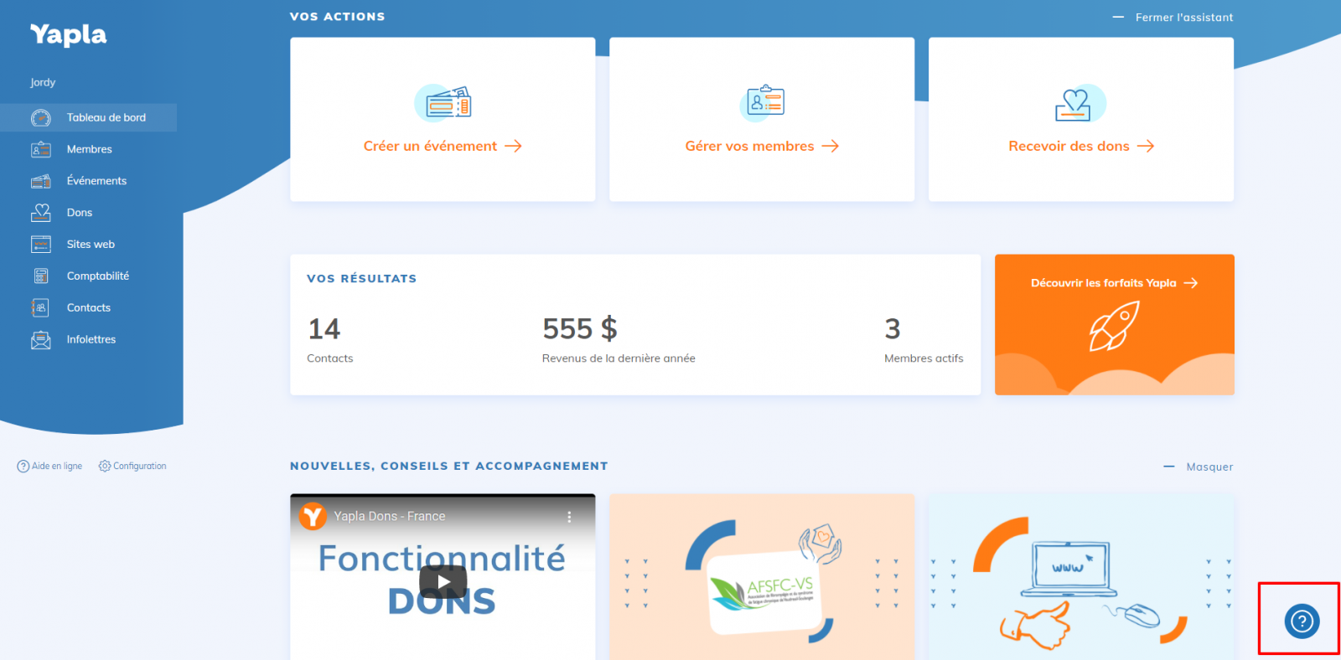Open Comptabilité menu item

tap(98, 276)
